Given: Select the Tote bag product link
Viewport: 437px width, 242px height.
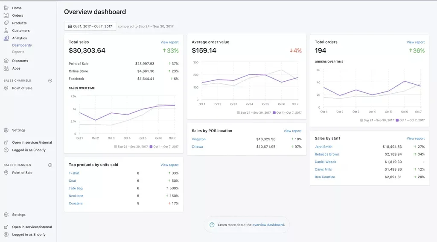Looking at the screenshot, I should (x=76, y=189).
